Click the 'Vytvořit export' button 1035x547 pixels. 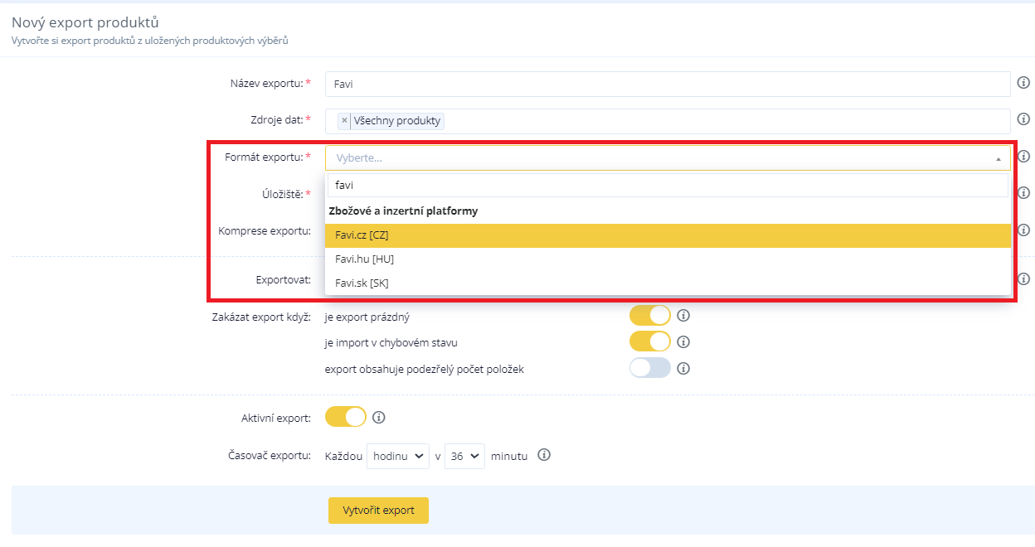[x=378, y=511]
